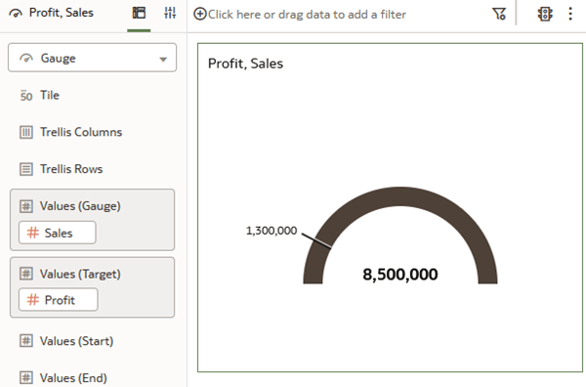Screen dimensions: 586x387
Task: Click the Values (Start) grid icon
Action: click(26, 341)
